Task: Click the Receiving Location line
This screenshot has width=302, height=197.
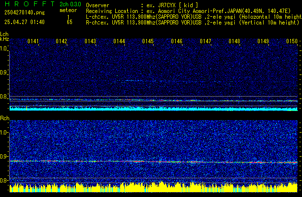Action: (x=188, y=11)
